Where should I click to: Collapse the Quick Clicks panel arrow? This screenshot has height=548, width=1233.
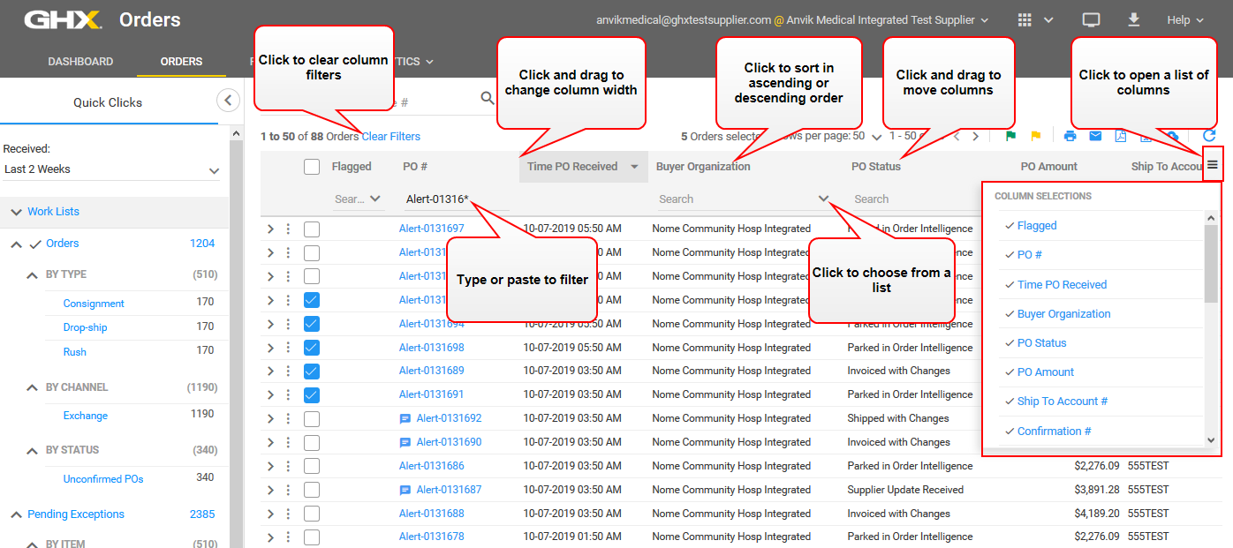[x=228, y=100]
